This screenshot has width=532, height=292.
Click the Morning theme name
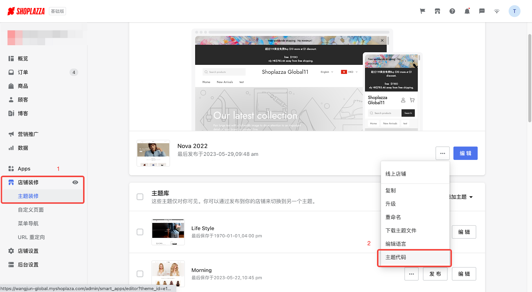point(201,270)
